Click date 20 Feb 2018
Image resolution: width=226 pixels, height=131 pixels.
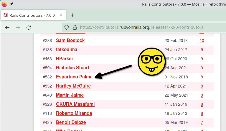click(x=176, y=41)
